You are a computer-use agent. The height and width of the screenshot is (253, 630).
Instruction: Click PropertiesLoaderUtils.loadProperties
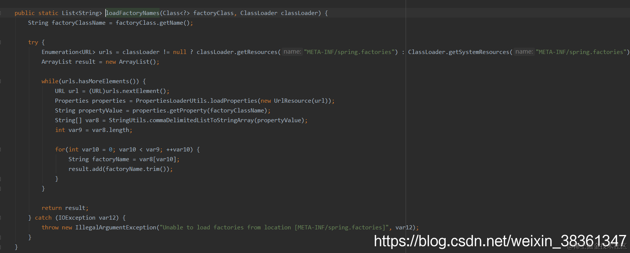pyautogui.click(x=197, y=101)
